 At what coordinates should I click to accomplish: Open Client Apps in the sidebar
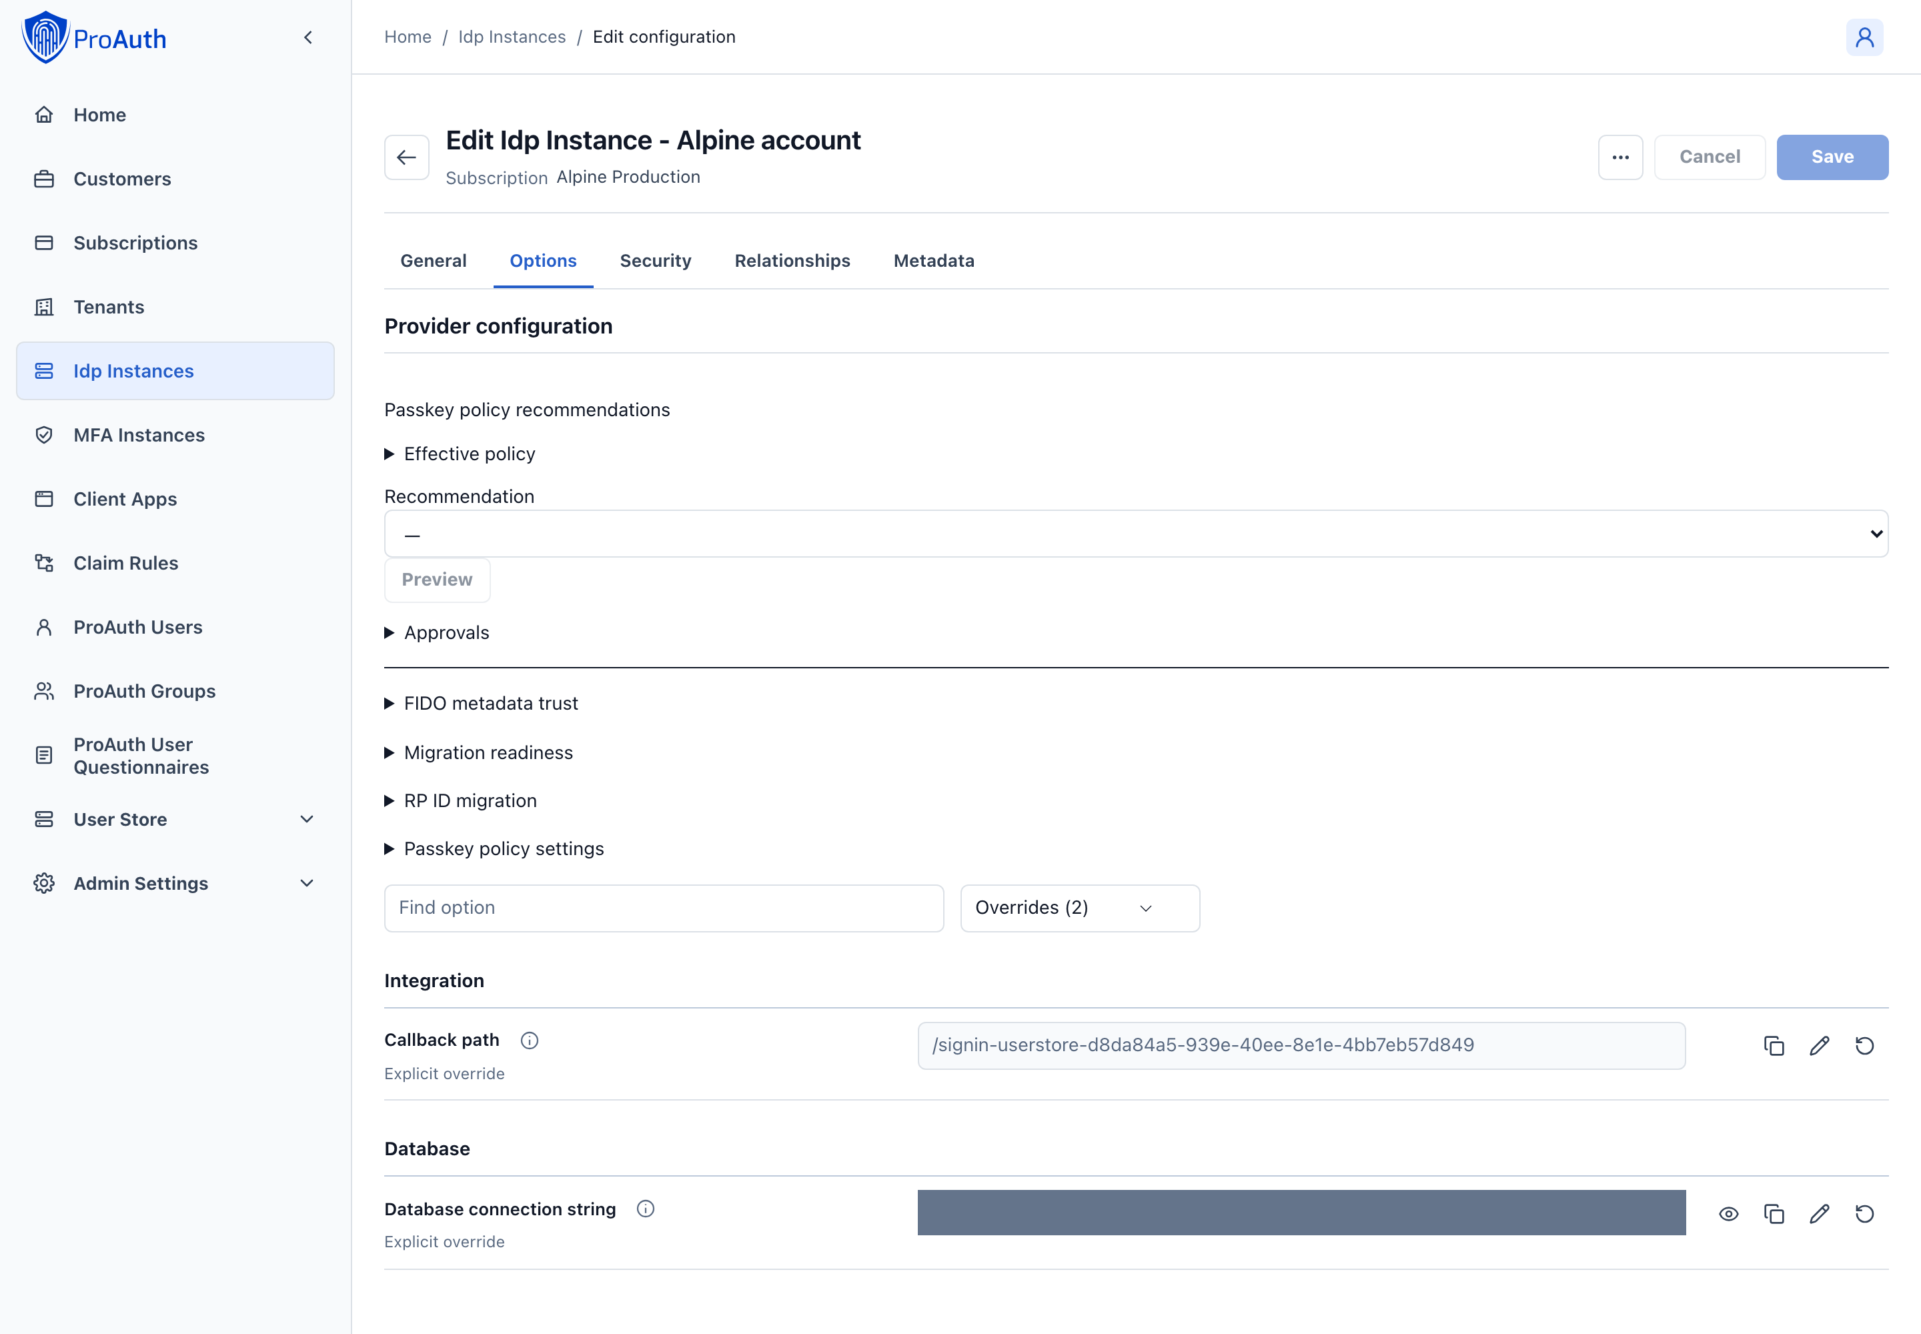click(x=175, y=500)
